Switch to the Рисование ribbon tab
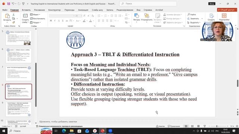 tap(39, 10)
